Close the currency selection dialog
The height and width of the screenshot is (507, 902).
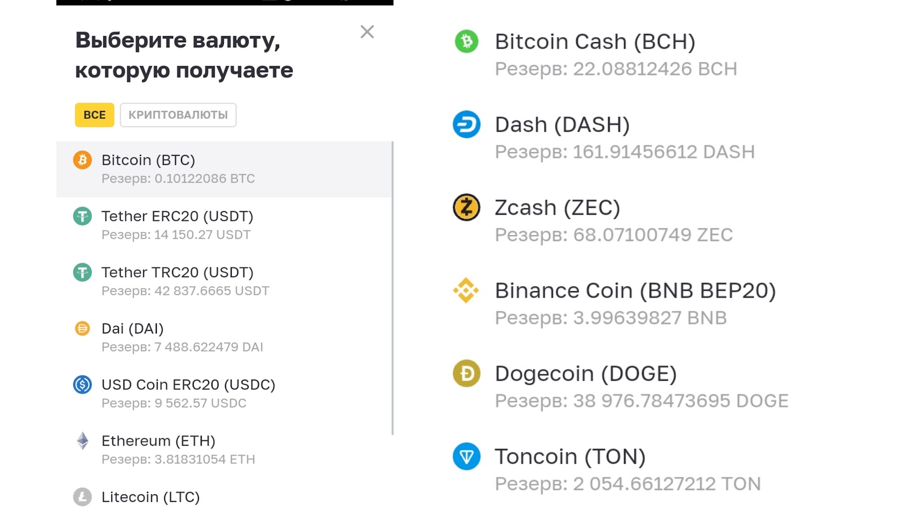point(367,32)
